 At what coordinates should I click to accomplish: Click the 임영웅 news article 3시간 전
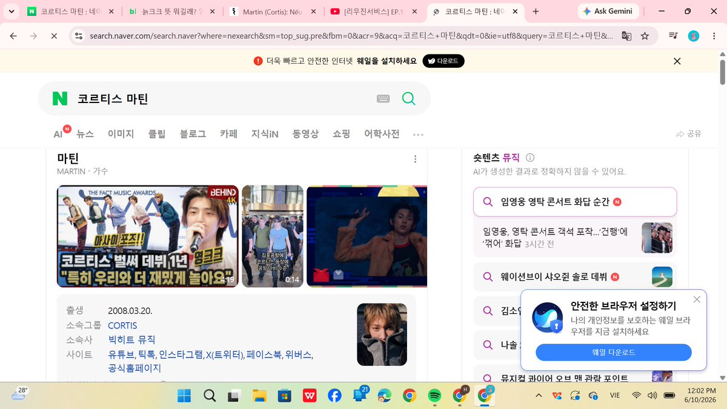click(x=575, y=238)
